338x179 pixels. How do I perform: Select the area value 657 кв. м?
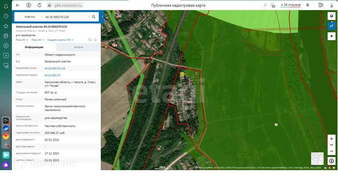(51, 92)
